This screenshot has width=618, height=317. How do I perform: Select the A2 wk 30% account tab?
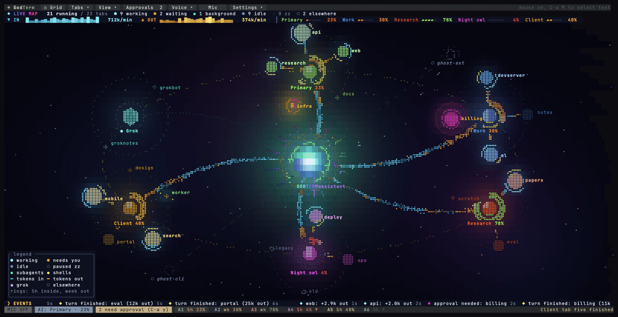[x=229, y=310]
